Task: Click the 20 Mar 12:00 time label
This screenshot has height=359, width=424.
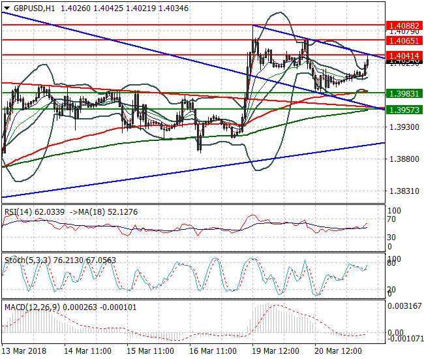Action: tap(338, 351)
